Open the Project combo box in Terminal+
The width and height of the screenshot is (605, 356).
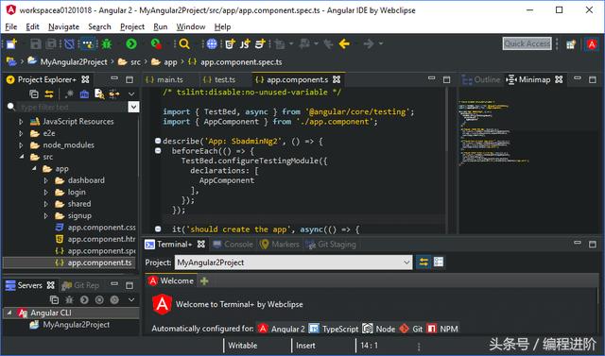pos(293,263)
